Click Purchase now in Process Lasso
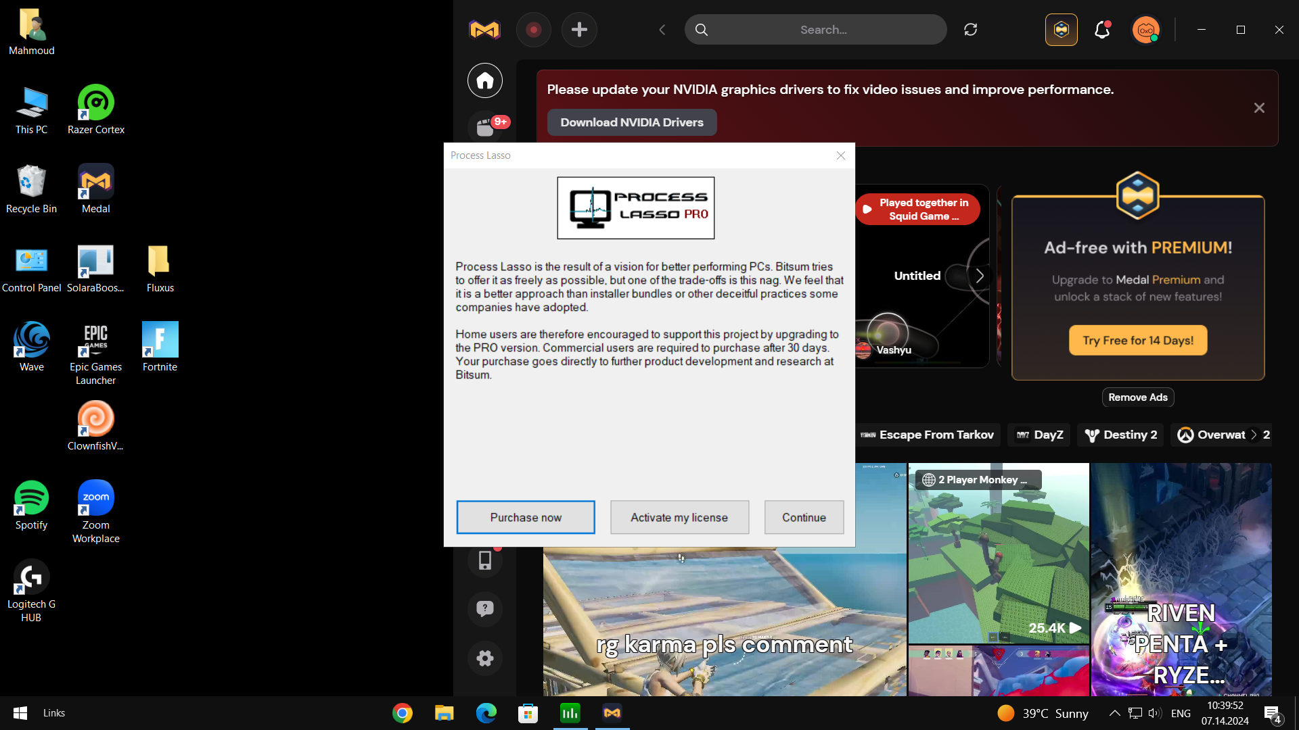The width and height of the screenshot is (1299, 730). click(x=526, y=517)
